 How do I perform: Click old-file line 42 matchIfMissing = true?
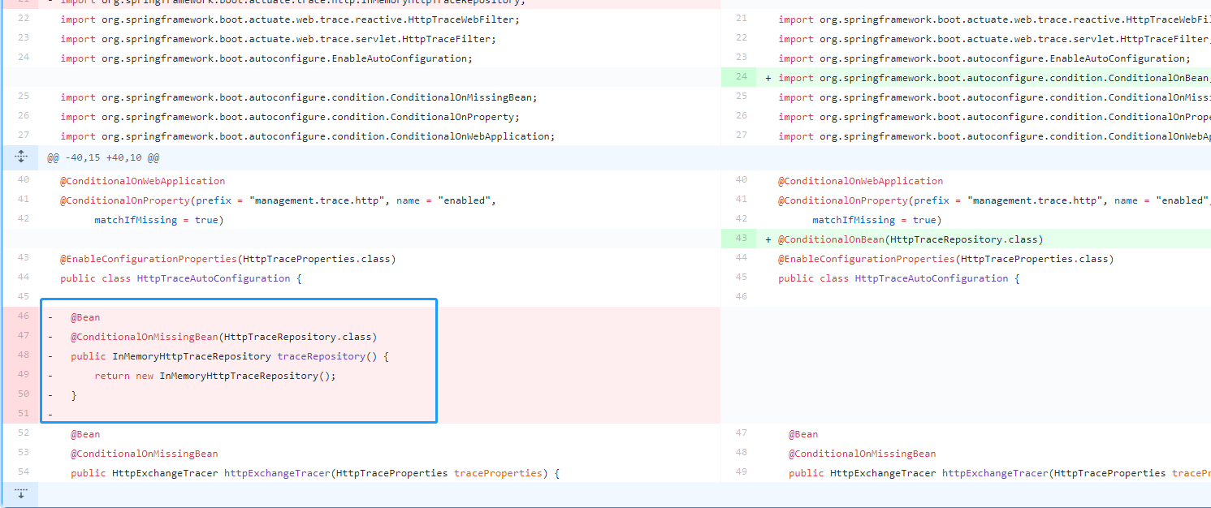tap(158, 220)
